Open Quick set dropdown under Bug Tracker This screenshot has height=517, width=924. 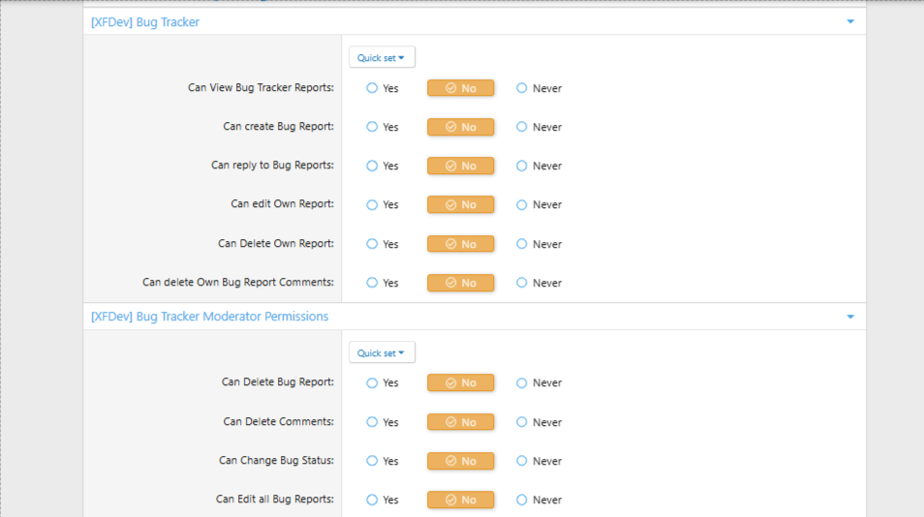(x=382, y=57)
